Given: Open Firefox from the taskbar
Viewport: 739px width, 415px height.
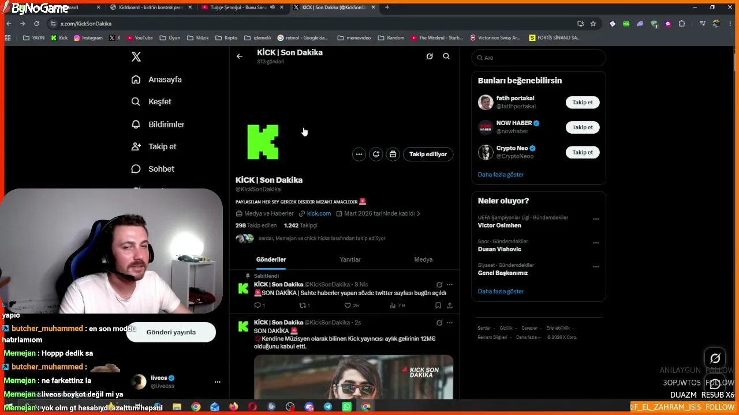Looking at the screenshot, I should [233, 407].
